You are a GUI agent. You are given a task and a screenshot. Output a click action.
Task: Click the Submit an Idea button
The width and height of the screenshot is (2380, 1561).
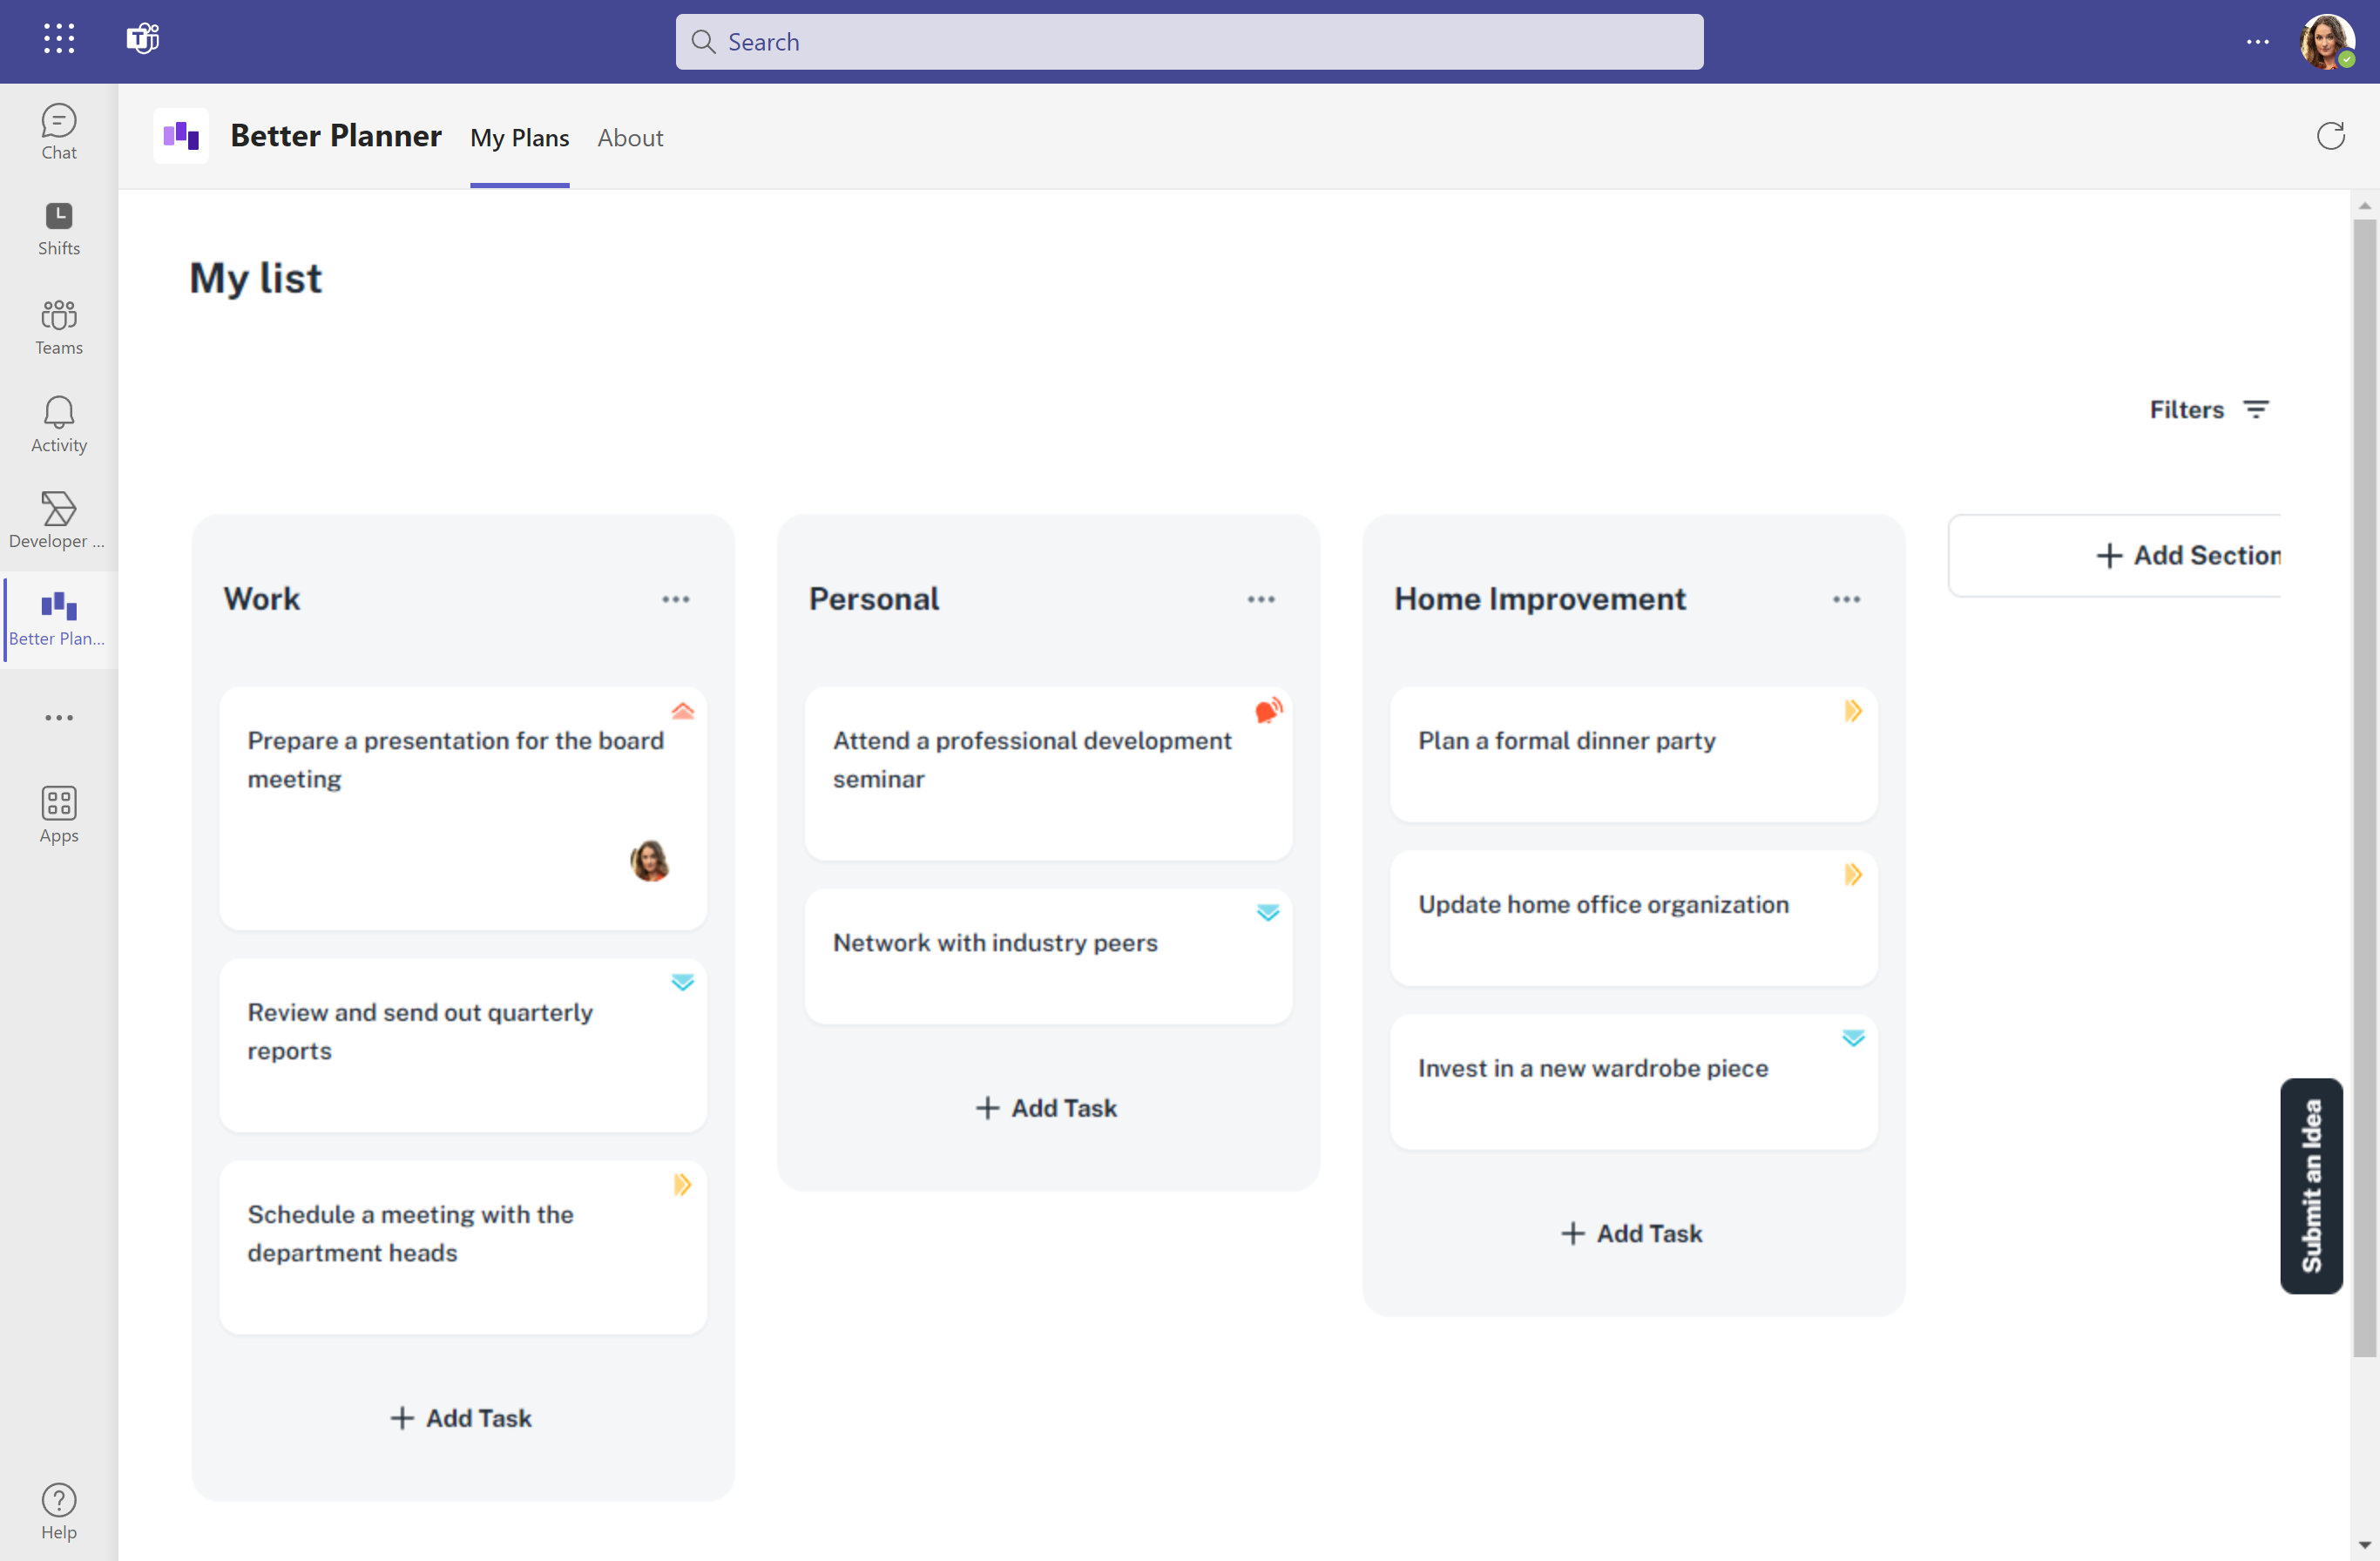(2311, 1186)
